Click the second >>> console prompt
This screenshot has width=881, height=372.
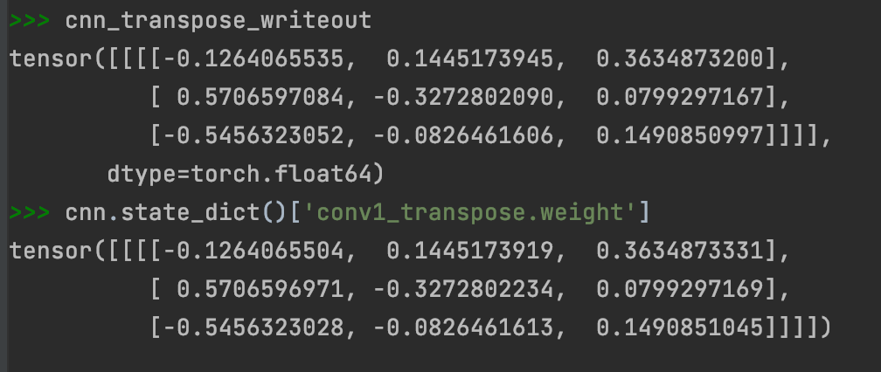click(30, 213)
